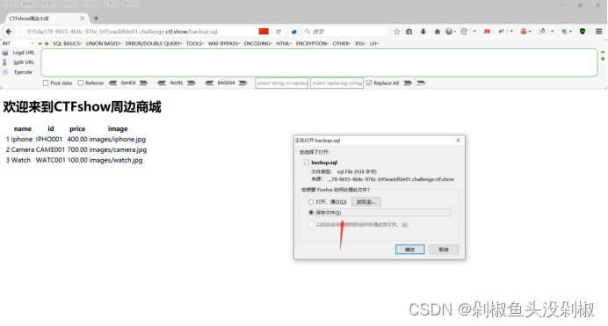This screenshot has width=608, height=326.
Task: Click the blue paw icon in address bar
Action: click(x=293, y=32)
